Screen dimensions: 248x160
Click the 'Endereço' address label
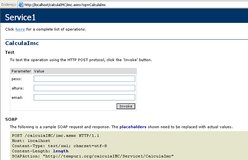[8, 4]
